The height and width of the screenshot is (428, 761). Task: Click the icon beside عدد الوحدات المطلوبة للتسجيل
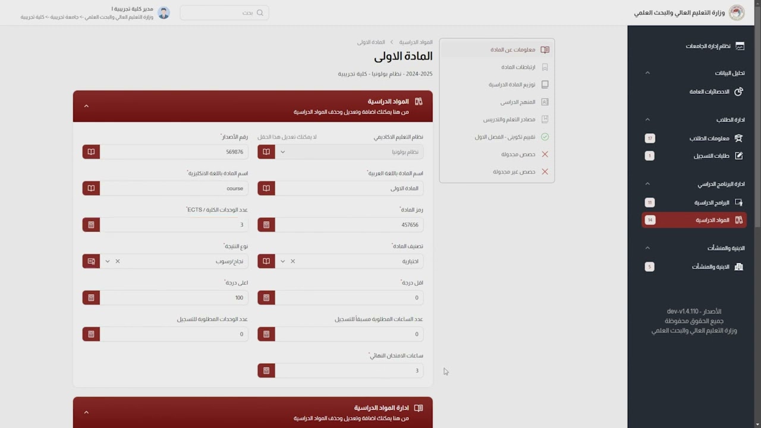pyautogui.click(x=91, y=334)
